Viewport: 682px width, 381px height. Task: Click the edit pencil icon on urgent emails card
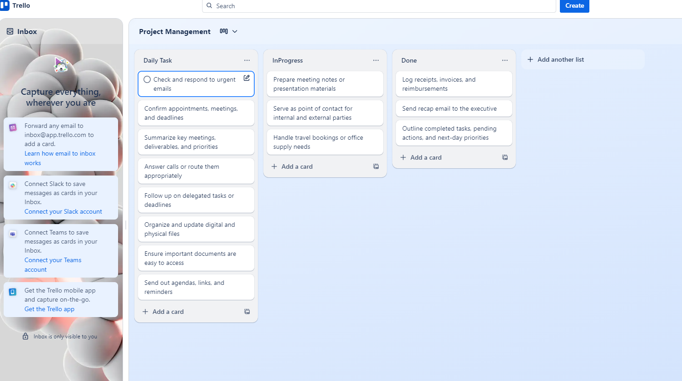(247, 78)
